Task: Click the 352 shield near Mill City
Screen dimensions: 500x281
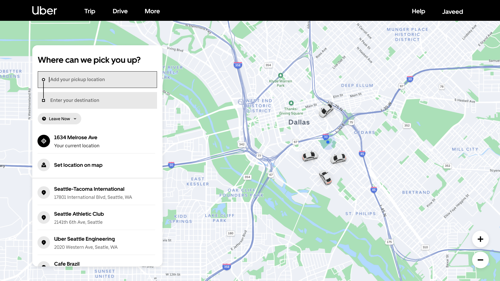Action: pos(447,166)
